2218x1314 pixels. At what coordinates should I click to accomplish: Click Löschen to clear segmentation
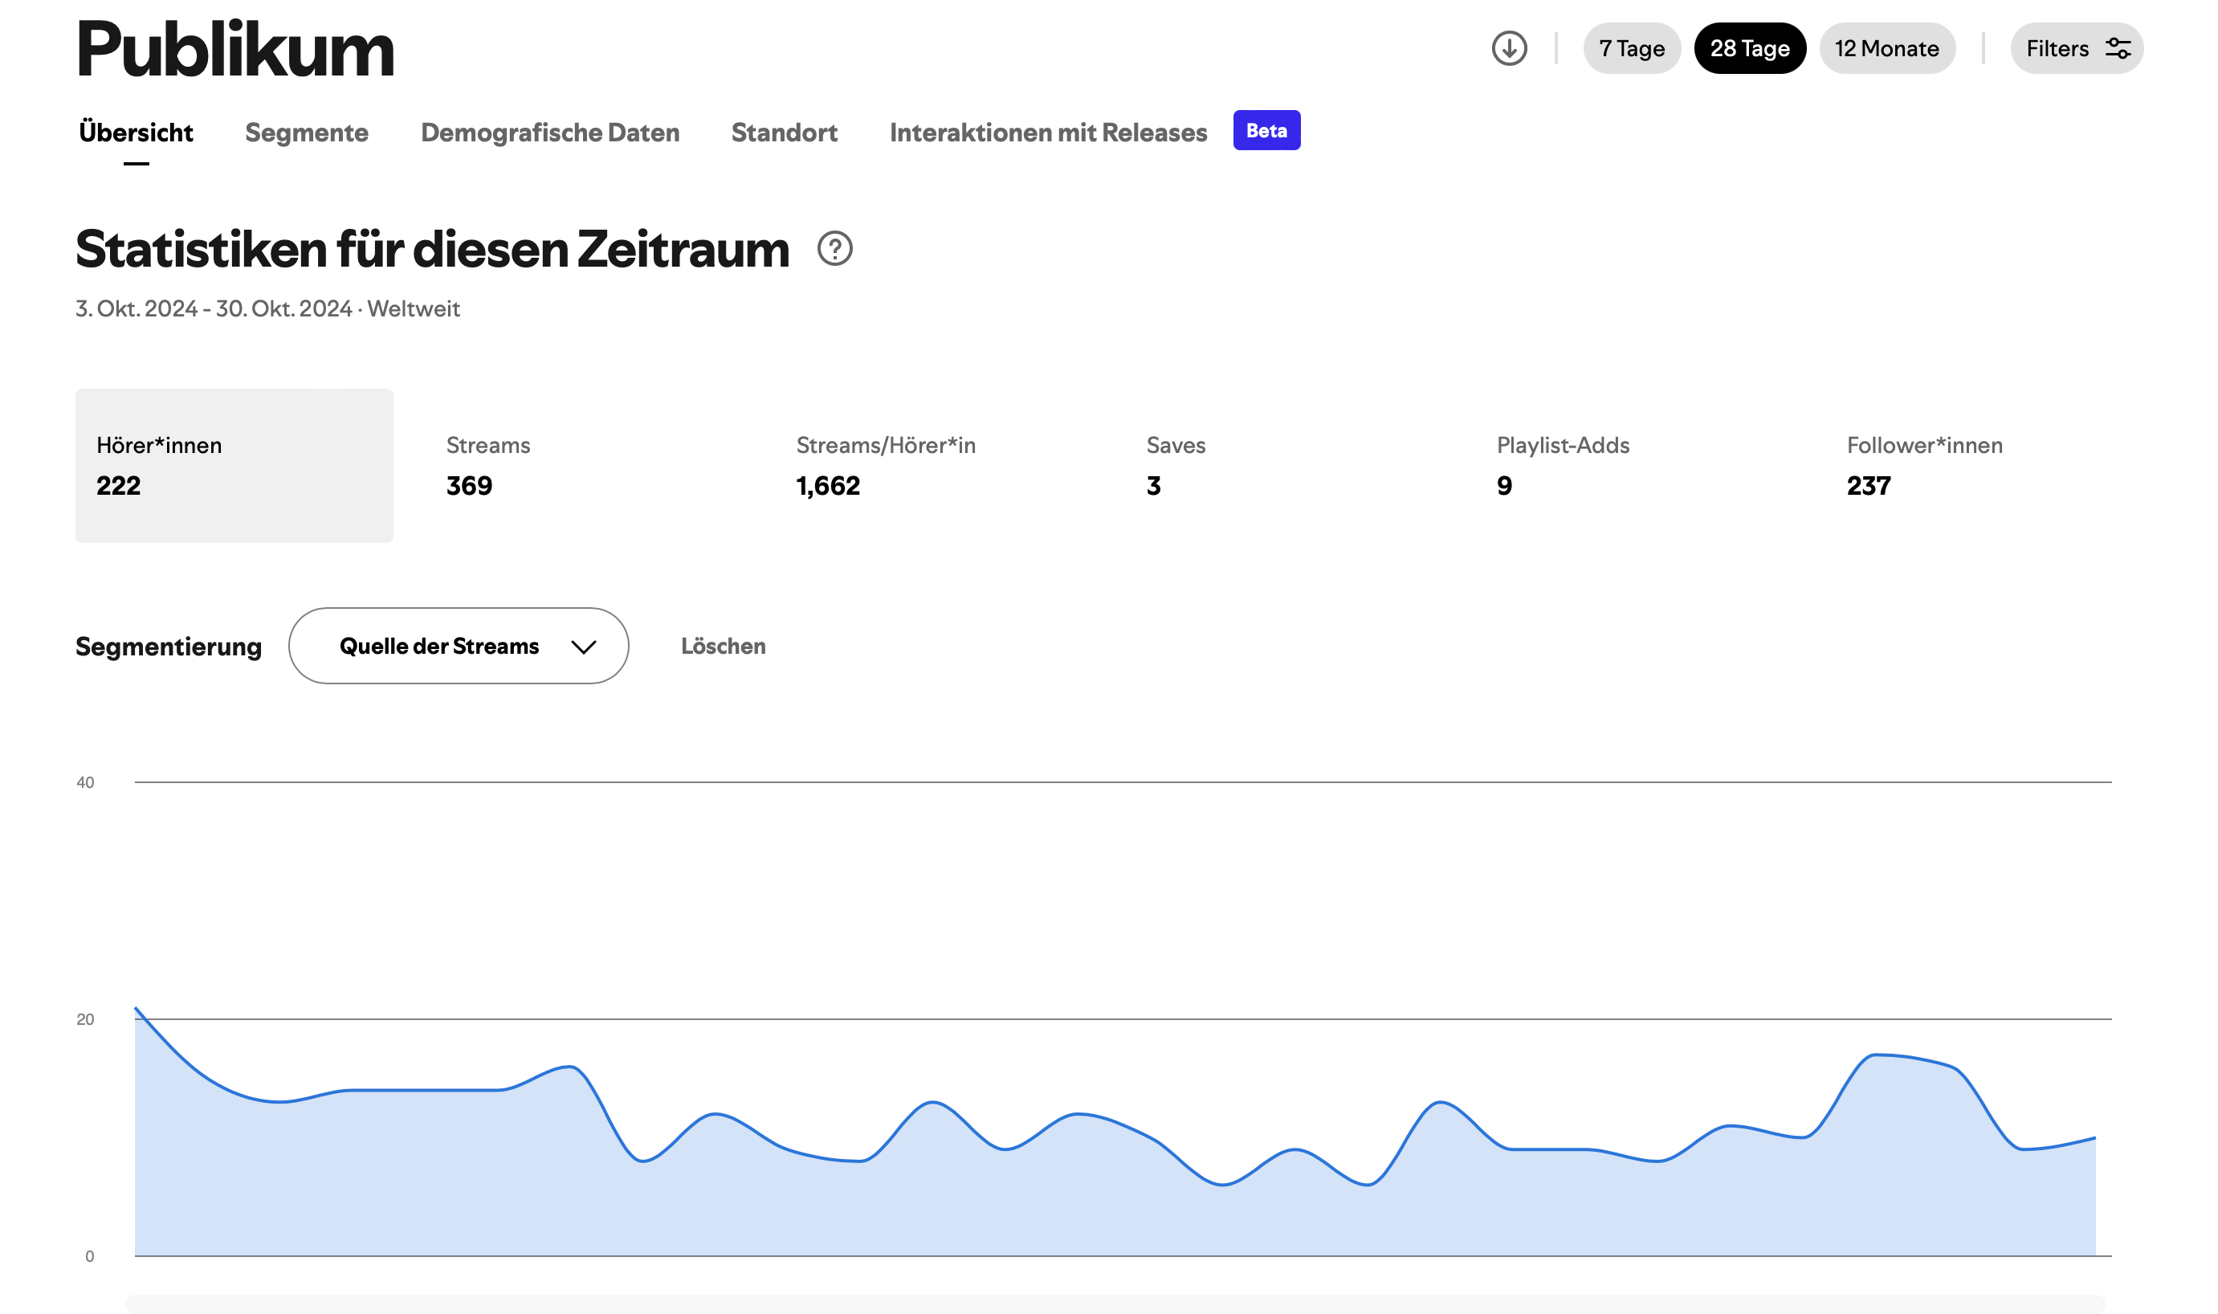[723, 647]
